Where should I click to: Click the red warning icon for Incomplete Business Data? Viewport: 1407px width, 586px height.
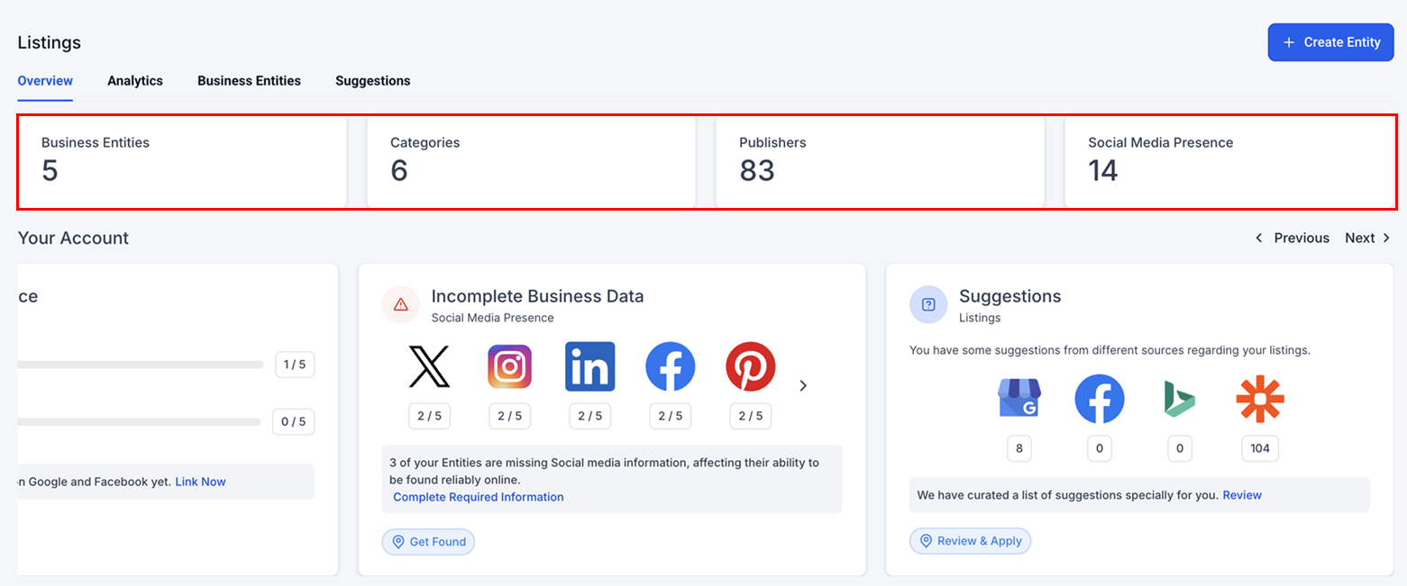click(x=401, y=305)
